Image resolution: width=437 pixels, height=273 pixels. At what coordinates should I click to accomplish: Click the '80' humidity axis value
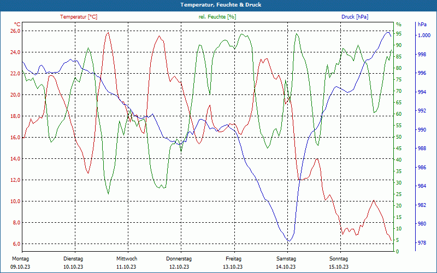point(399,68)
